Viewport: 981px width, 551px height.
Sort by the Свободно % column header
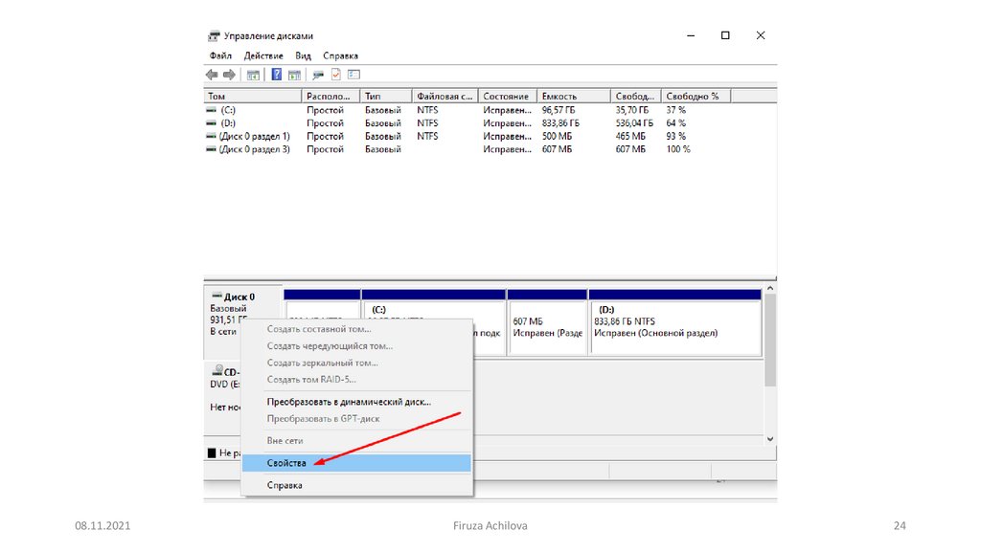[x=695, y=97]
